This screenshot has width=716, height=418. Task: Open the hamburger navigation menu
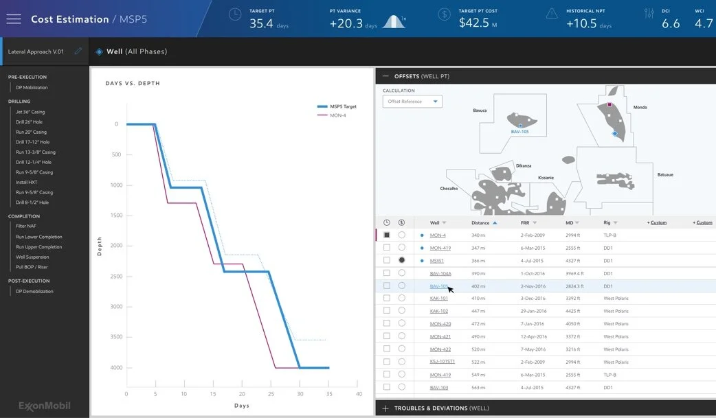[x=14, y=19]
